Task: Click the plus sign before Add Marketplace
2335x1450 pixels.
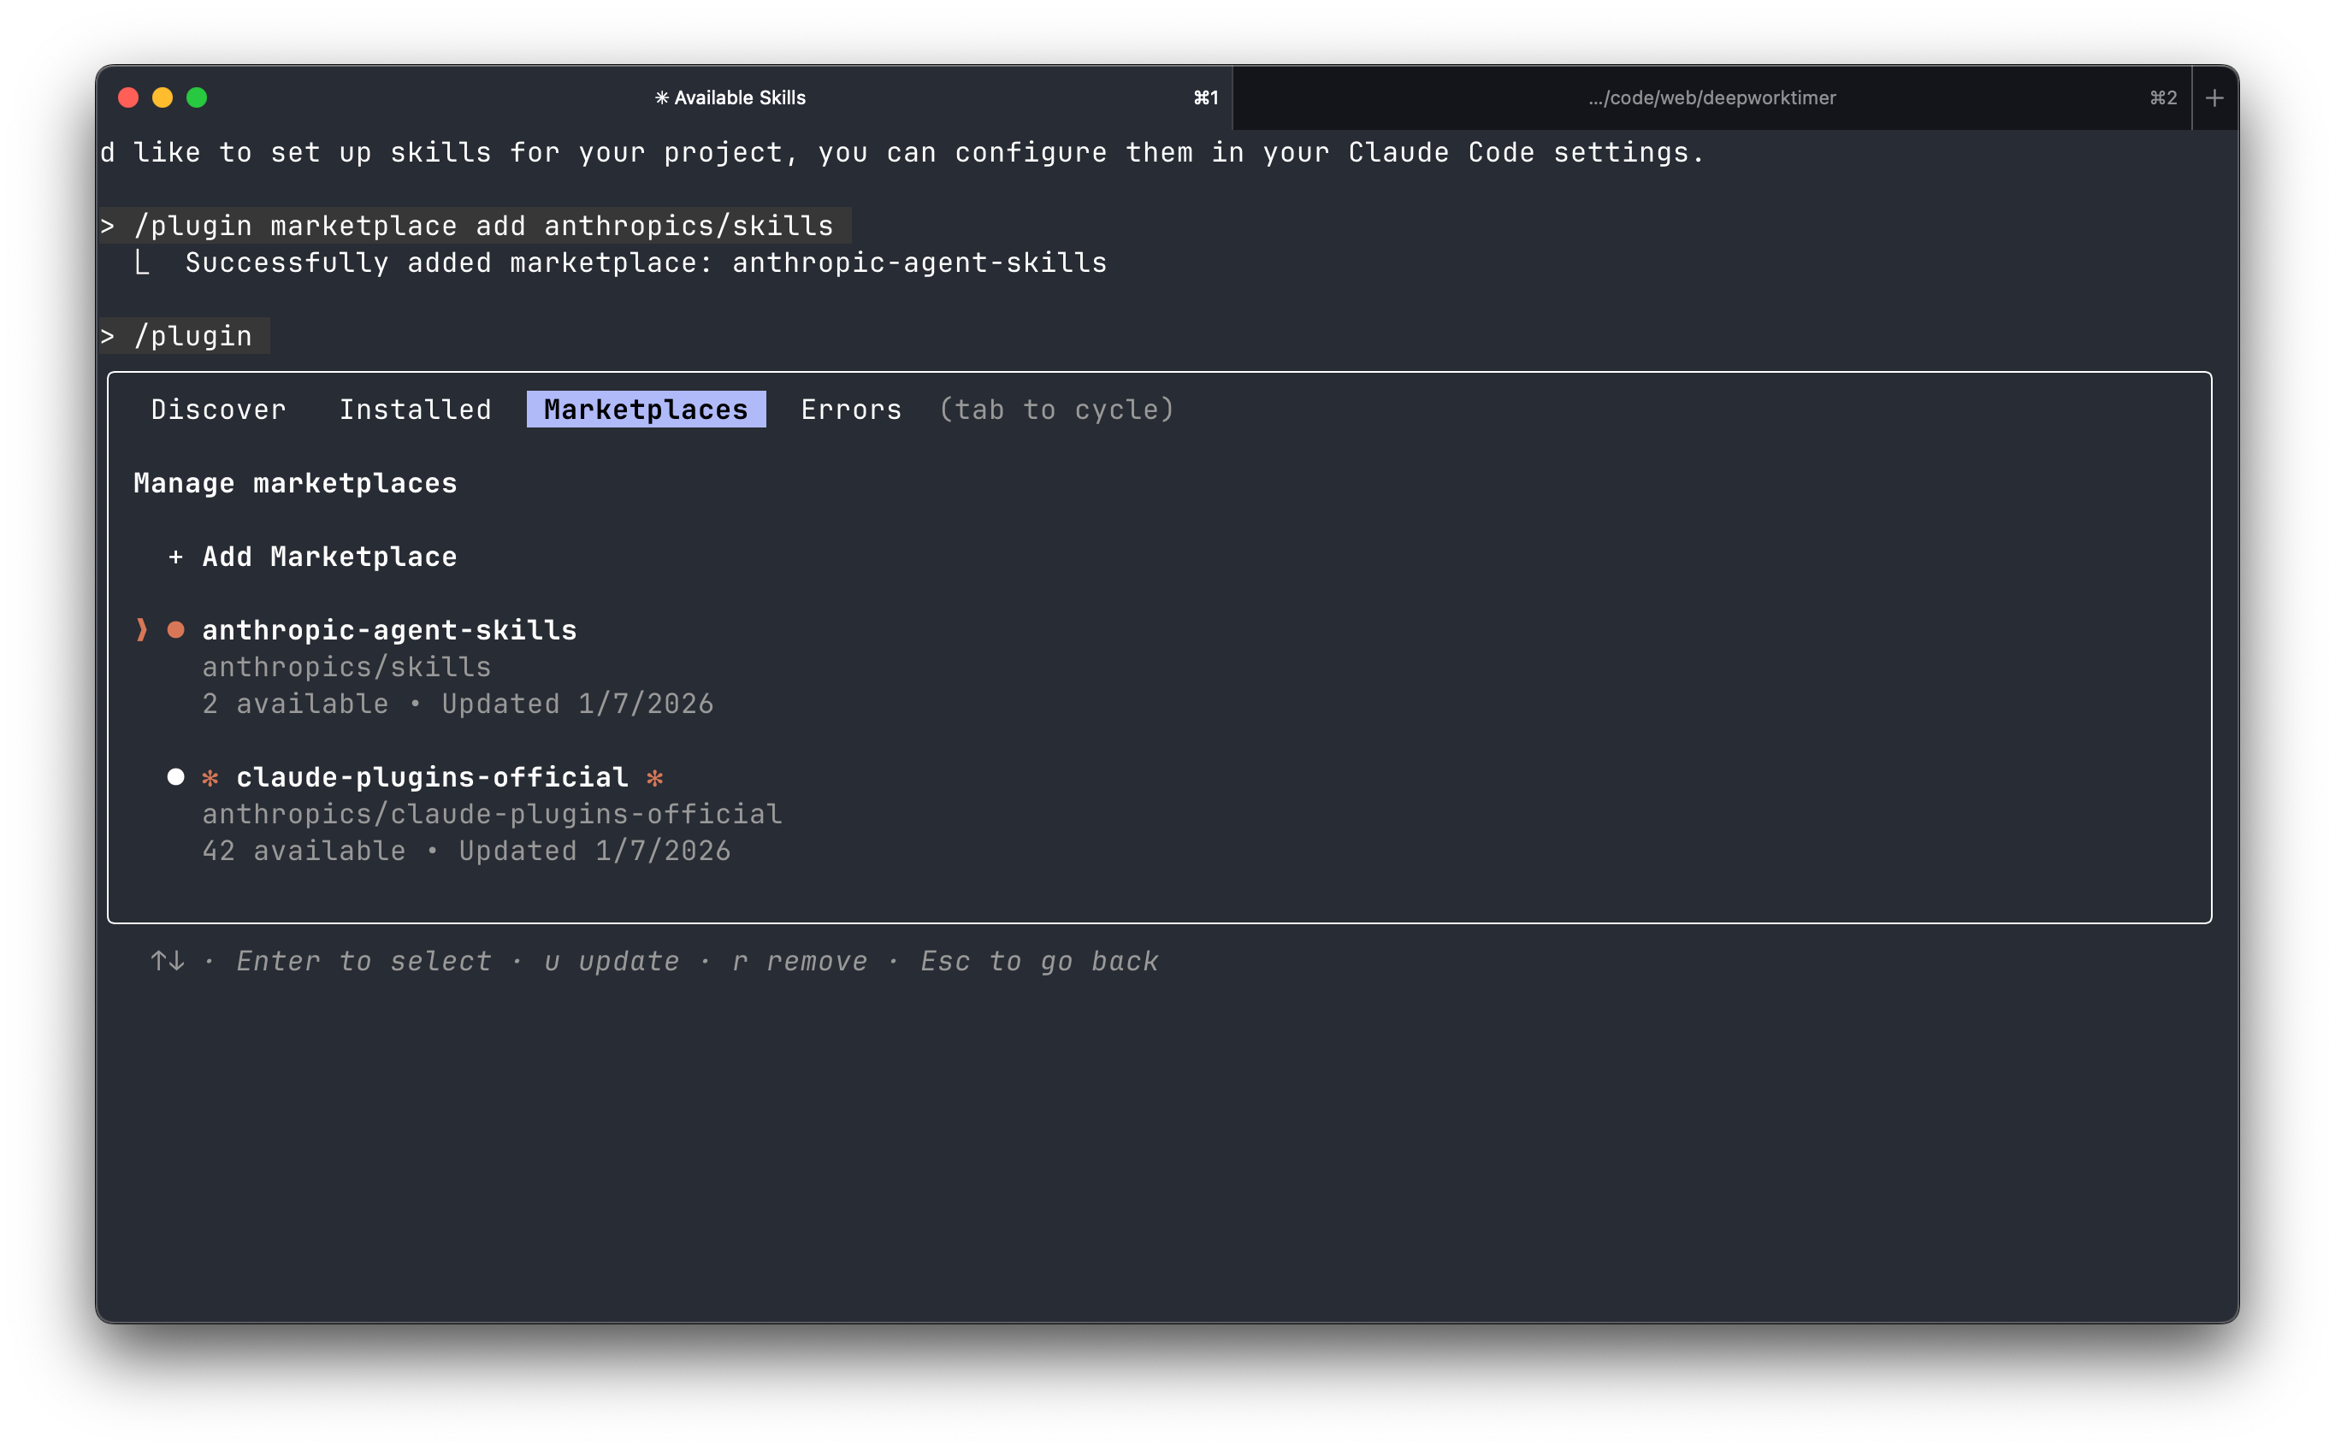Action: (x=175, y=557)
